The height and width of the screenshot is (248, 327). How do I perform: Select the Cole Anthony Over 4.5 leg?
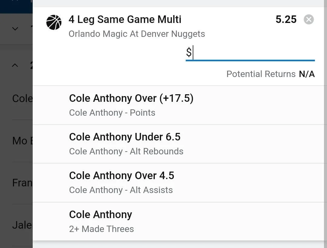(122, 176)
